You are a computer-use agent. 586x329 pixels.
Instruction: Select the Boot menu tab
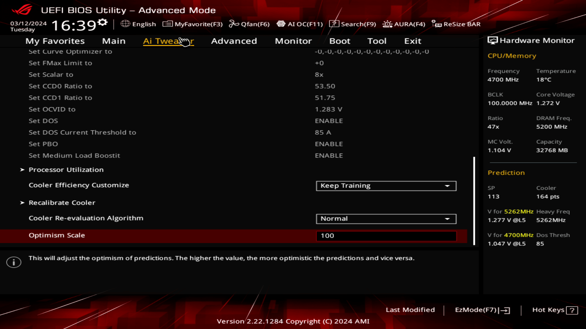[x=340, y=41]
